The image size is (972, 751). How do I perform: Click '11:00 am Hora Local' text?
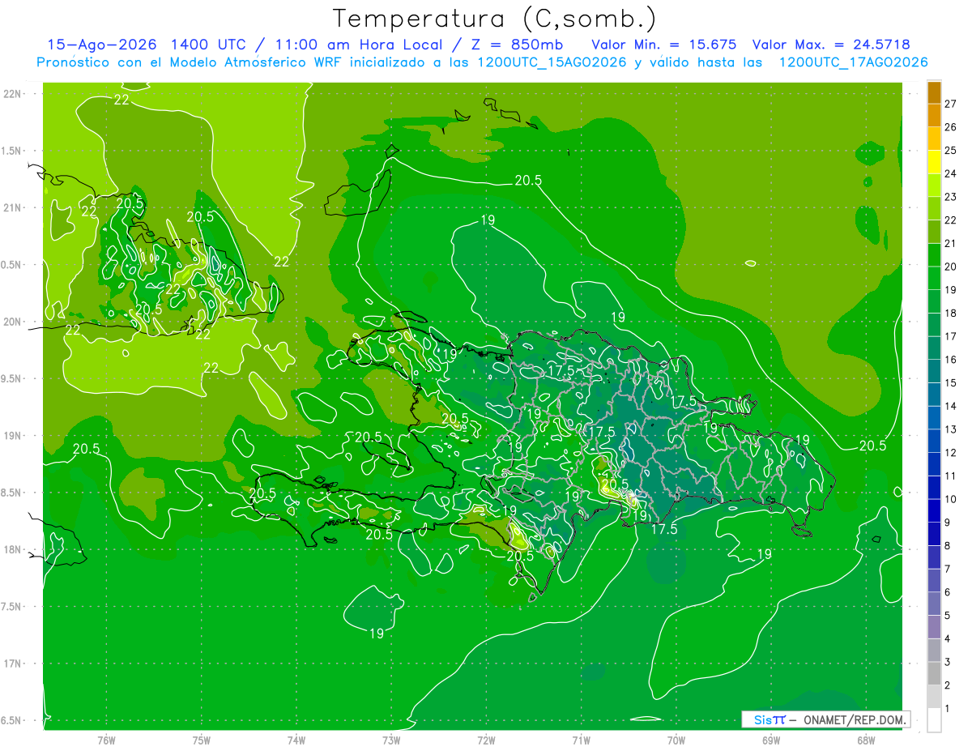(x=359, y=45)
